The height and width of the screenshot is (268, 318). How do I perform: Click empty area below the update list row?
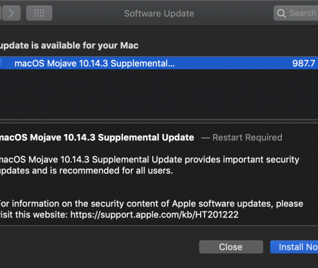159,93
